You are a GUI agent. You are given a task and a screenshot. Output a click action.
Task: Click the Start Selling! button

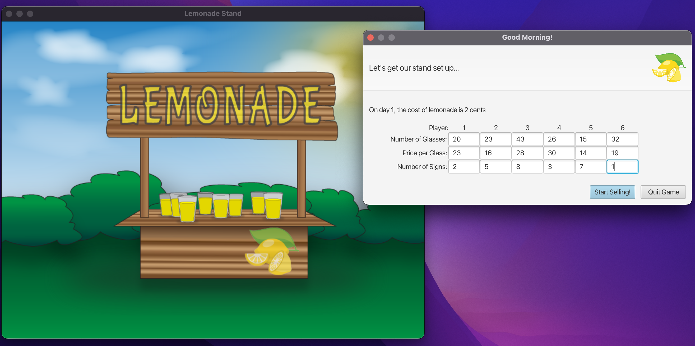612,192
